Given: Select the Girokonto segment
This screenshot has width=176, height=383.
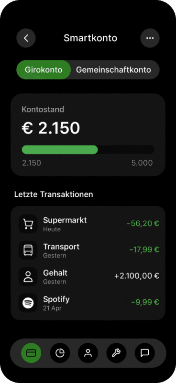Looking at the screenshot, I should click(x=44, y=70).
